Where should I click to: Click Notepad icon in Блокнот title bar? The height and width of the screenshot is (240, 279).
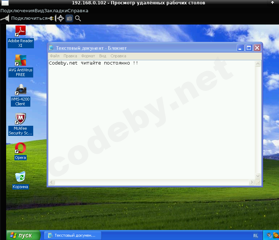click(x=51, y=48)
